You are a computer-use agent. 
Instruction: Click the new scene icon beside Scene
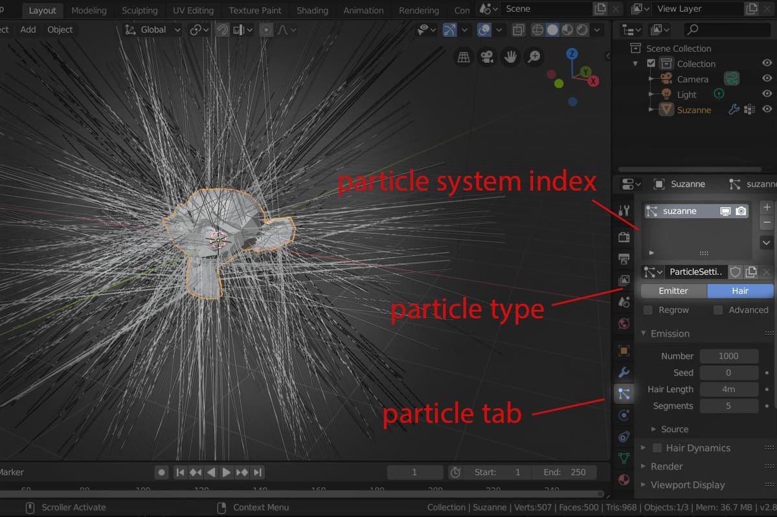pyautogui.click(x=600, y=9)
